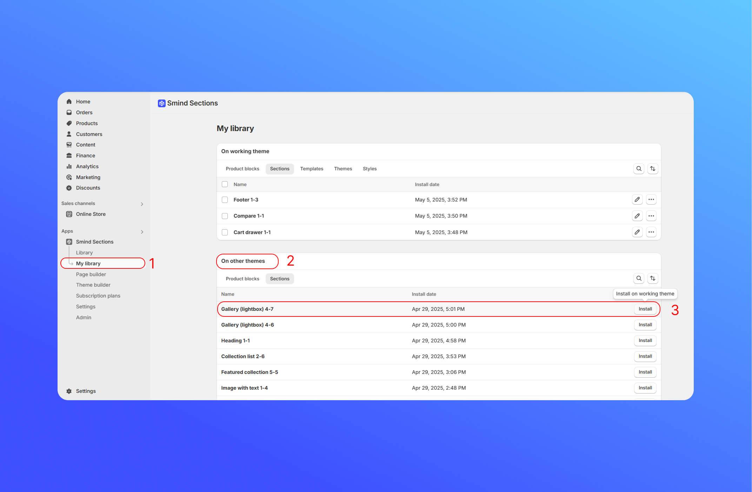Click the Content icon in sidebar
The width and height of the screenshot is (752, 492).
click(69, 145)
